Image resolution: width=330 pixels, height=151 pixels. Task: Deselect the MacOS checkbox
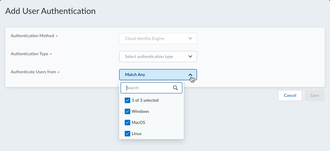click(x=127, y=123)
